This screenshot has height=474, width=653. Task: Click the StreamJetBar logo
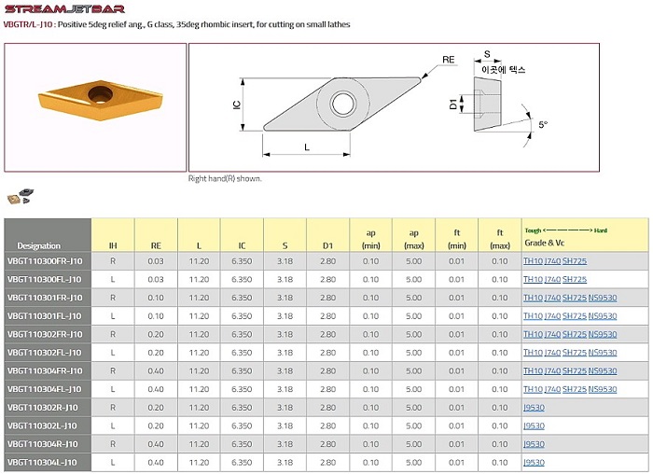tap(64, 8)
